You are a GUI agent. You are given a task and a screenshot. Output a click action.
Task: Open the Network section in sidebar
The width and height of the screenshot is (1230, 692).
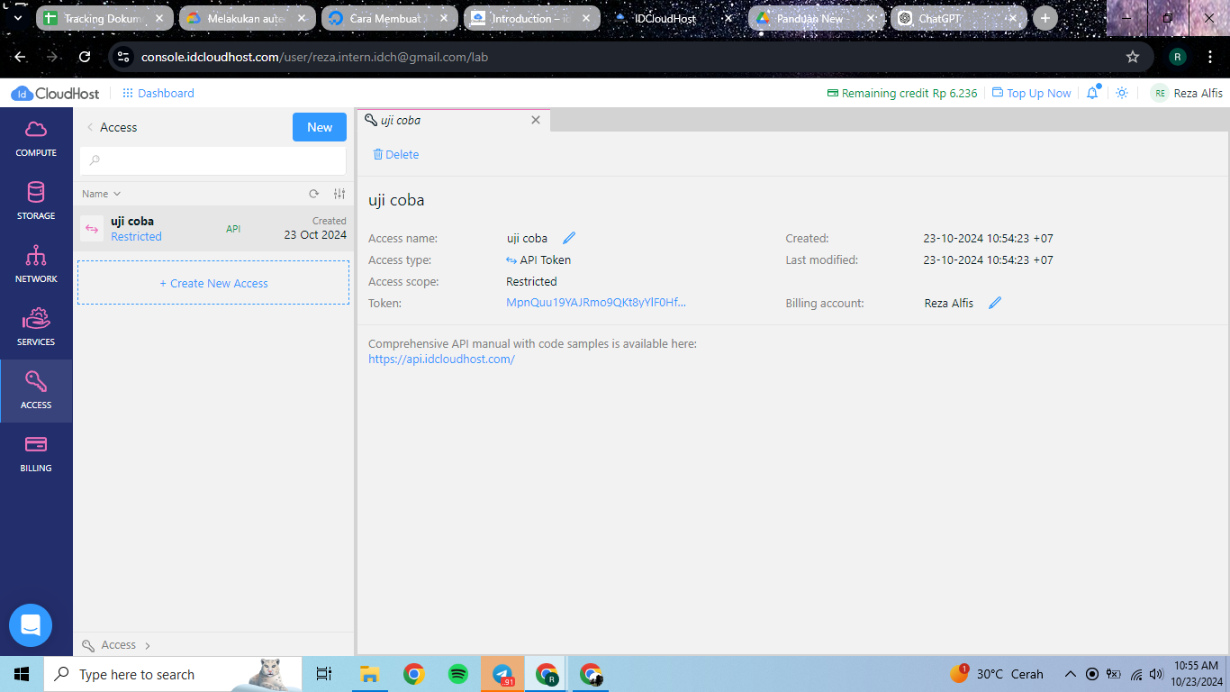pos(36,265)
